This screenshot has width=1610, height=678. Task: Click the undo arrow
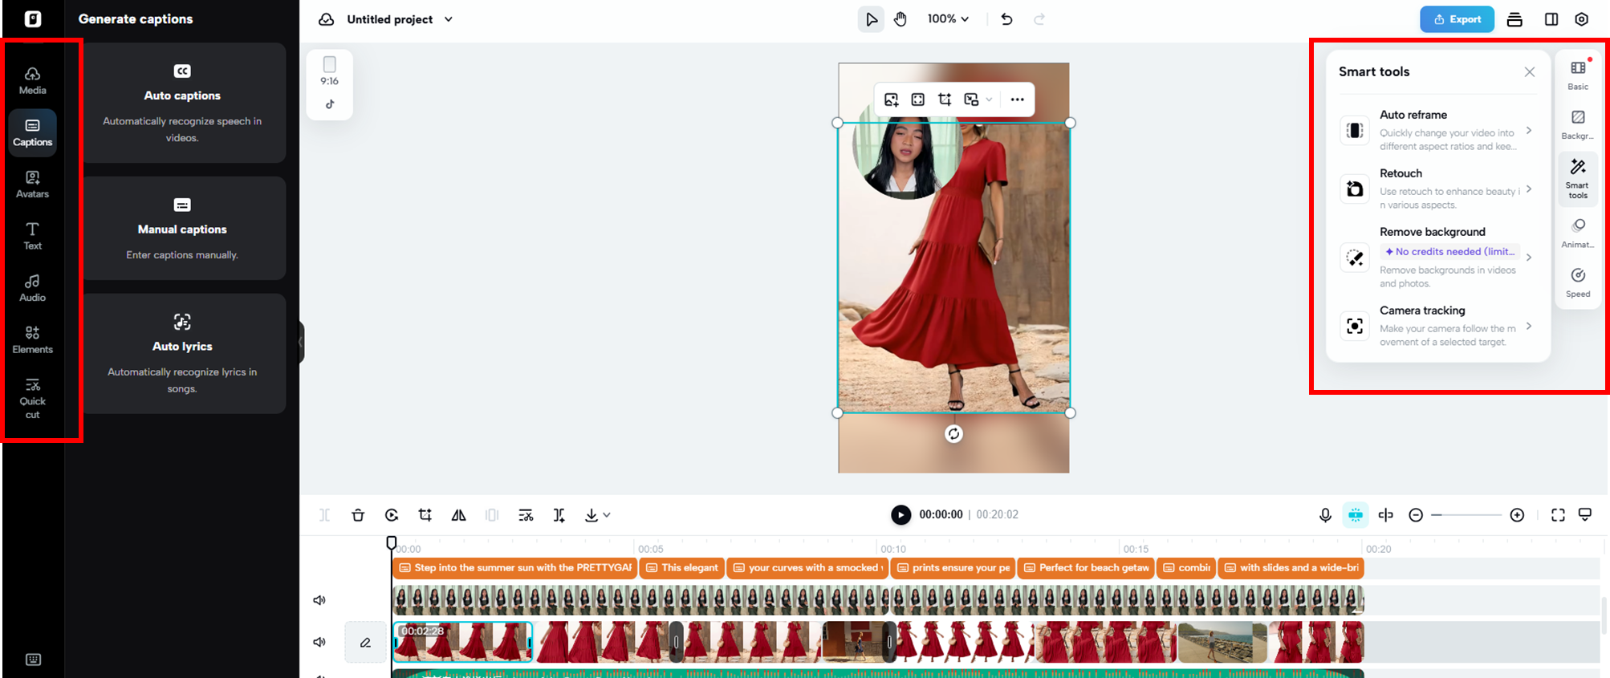(x=1006, y=19)
